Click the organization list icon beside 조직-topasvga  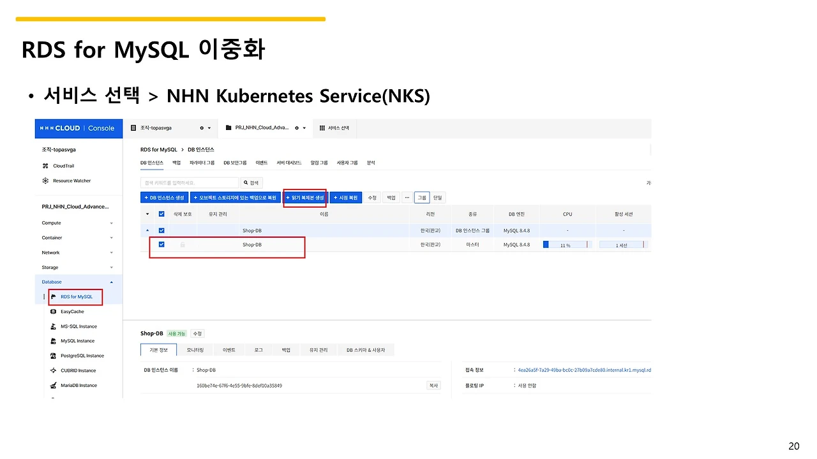coord(133,128)
